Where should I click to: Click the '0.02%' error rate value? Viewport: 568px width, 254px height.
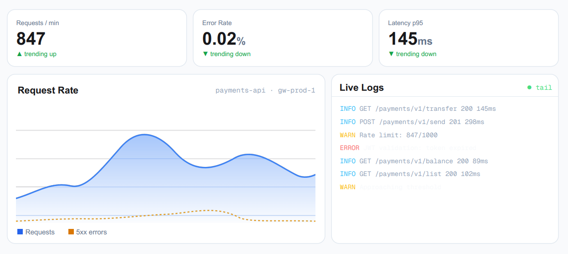pos(224,39)
